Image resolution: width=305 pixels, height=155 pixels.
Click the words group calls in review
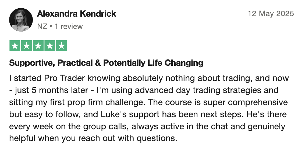coord(106,127)
